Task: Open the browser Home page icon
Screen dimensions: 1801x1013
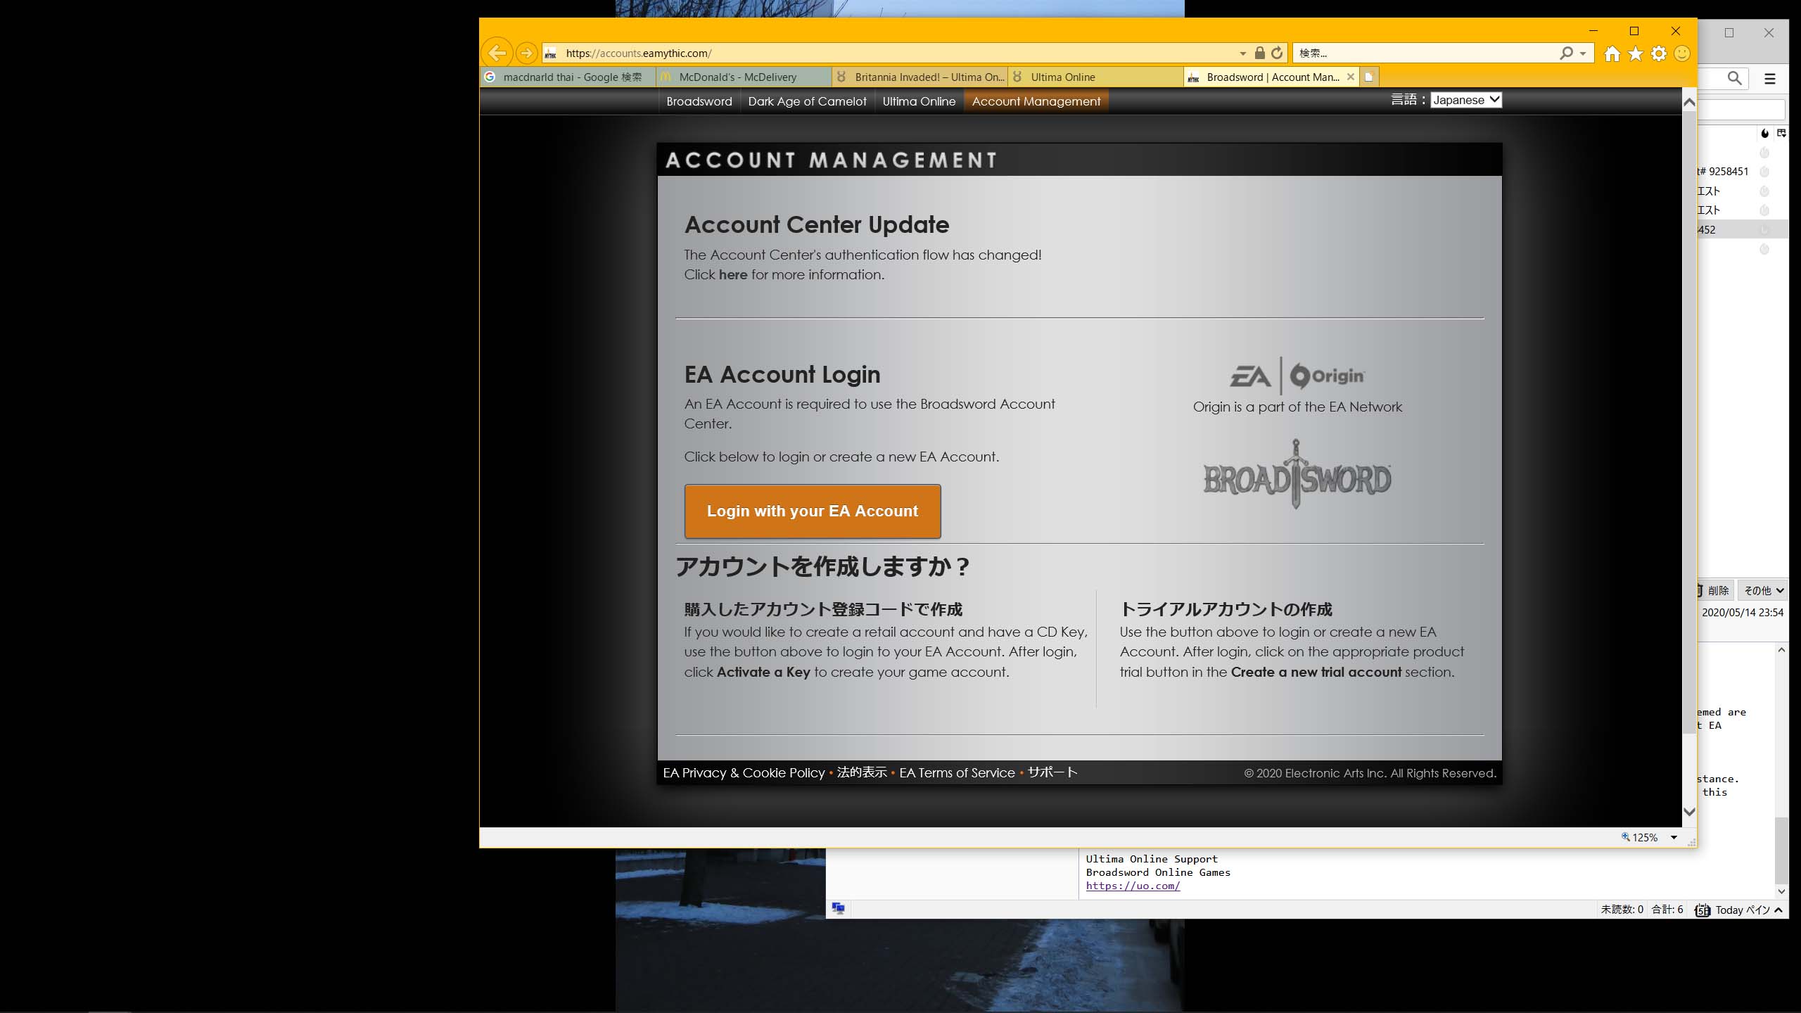Action: (1612, 53)
